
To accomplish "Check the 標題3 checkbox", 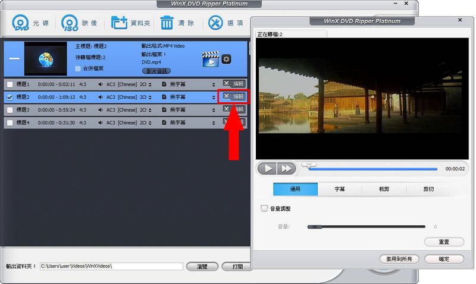I will [x=10, y=110].
